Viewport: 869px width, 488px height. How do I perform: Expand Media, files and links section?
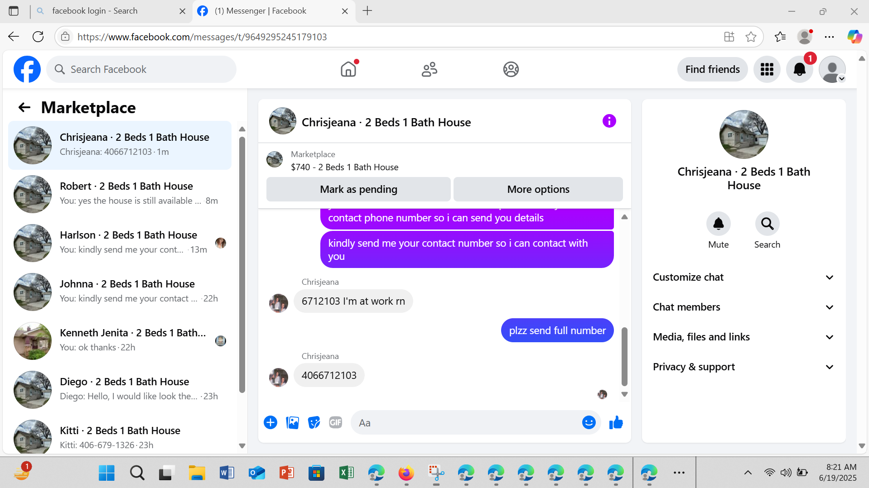coord(743,337)
